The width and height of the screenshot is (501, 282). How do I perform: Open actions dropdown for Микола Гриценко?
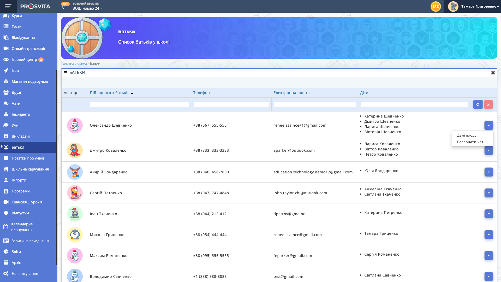488,235
